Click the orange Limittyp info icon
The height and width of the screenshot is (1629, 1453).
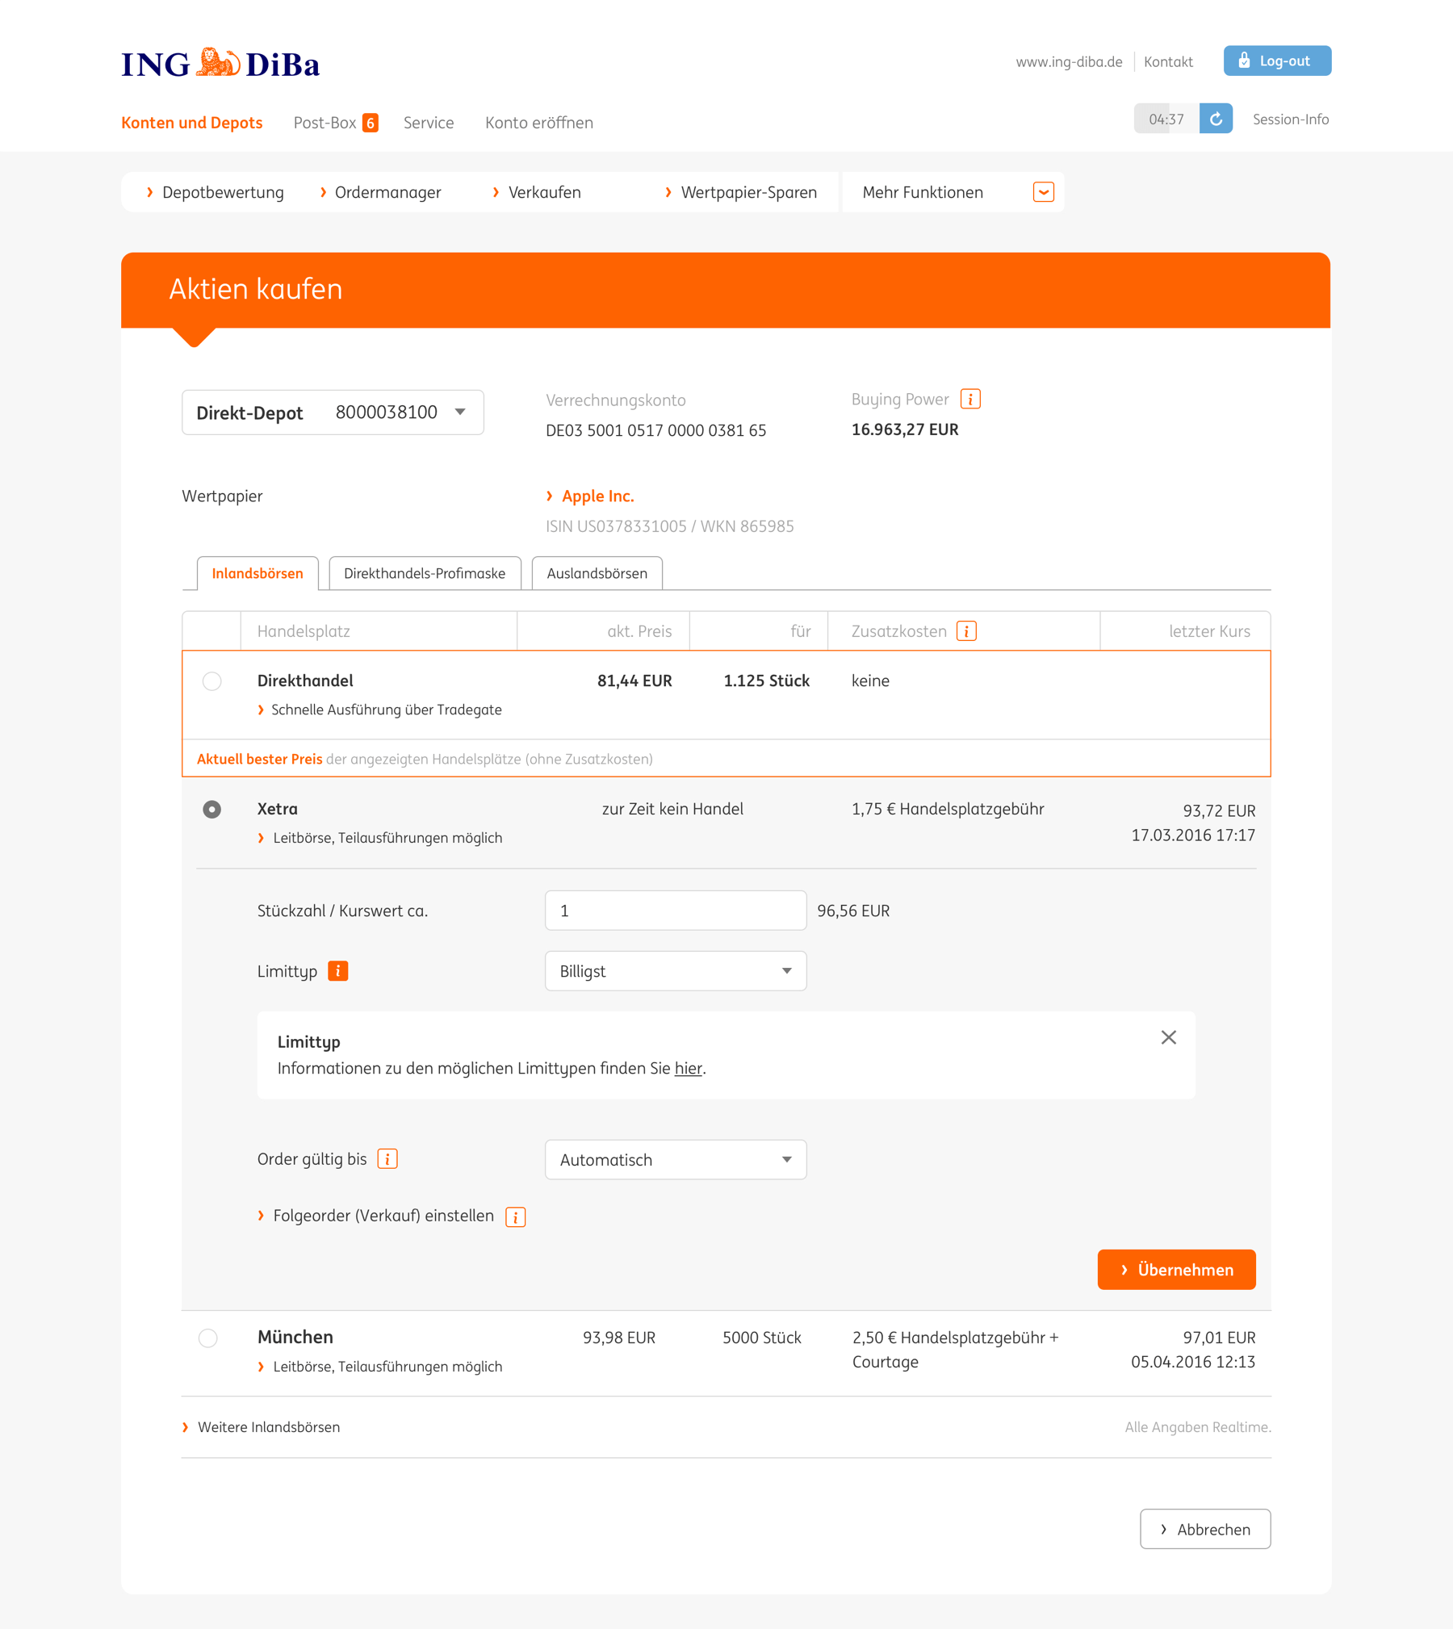[x=337, y=970]
